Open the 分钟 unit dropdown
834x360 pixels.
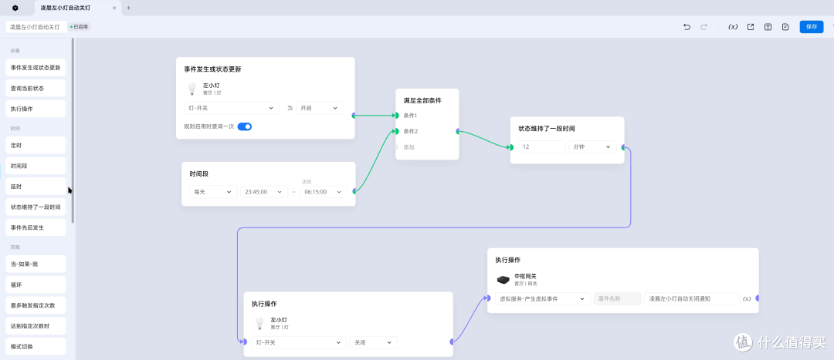pos(592,146)
